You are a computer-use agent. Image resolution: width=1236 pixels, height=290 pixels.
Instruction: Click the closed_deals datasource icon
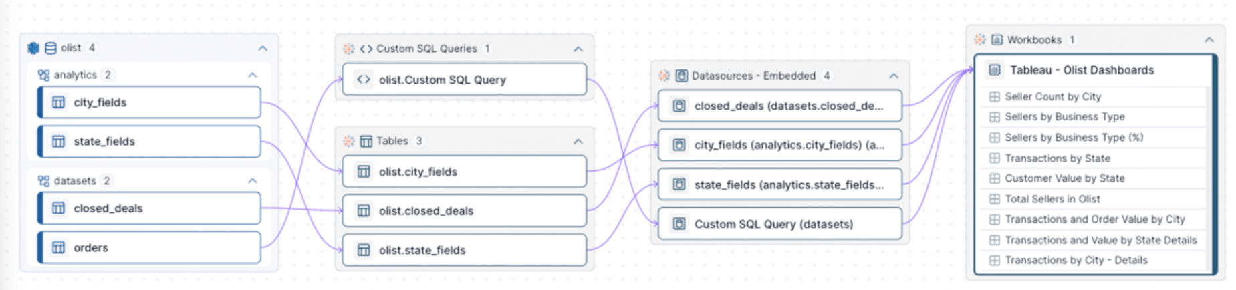point(679,106)
